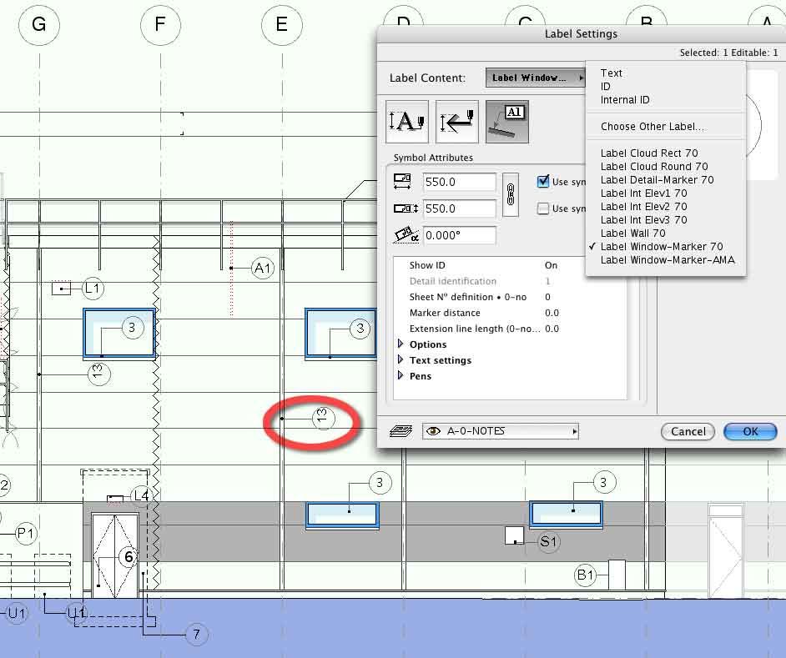Select Choose Other Label... entry
This screenshot has height=658, width=786.
coord(652,127)
